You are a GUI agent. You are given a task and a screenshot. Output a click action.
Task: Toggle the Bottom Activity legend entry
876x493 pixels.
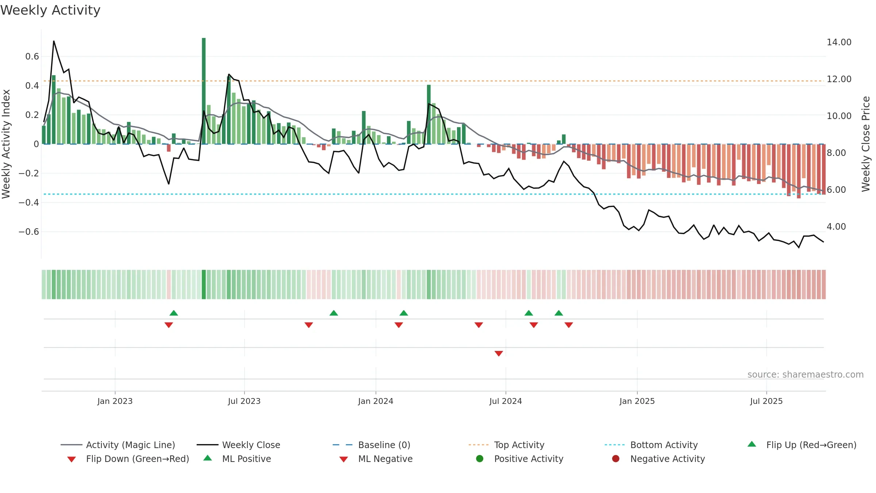651,445
